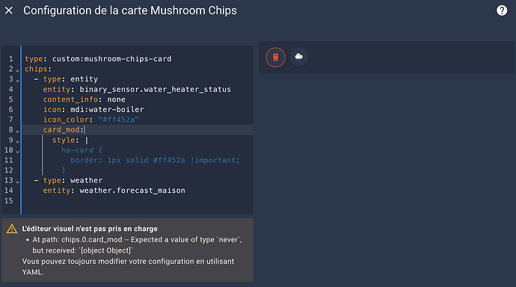
Task: Click the mdi:water-boiler icon value
Action: pos(107,109)
